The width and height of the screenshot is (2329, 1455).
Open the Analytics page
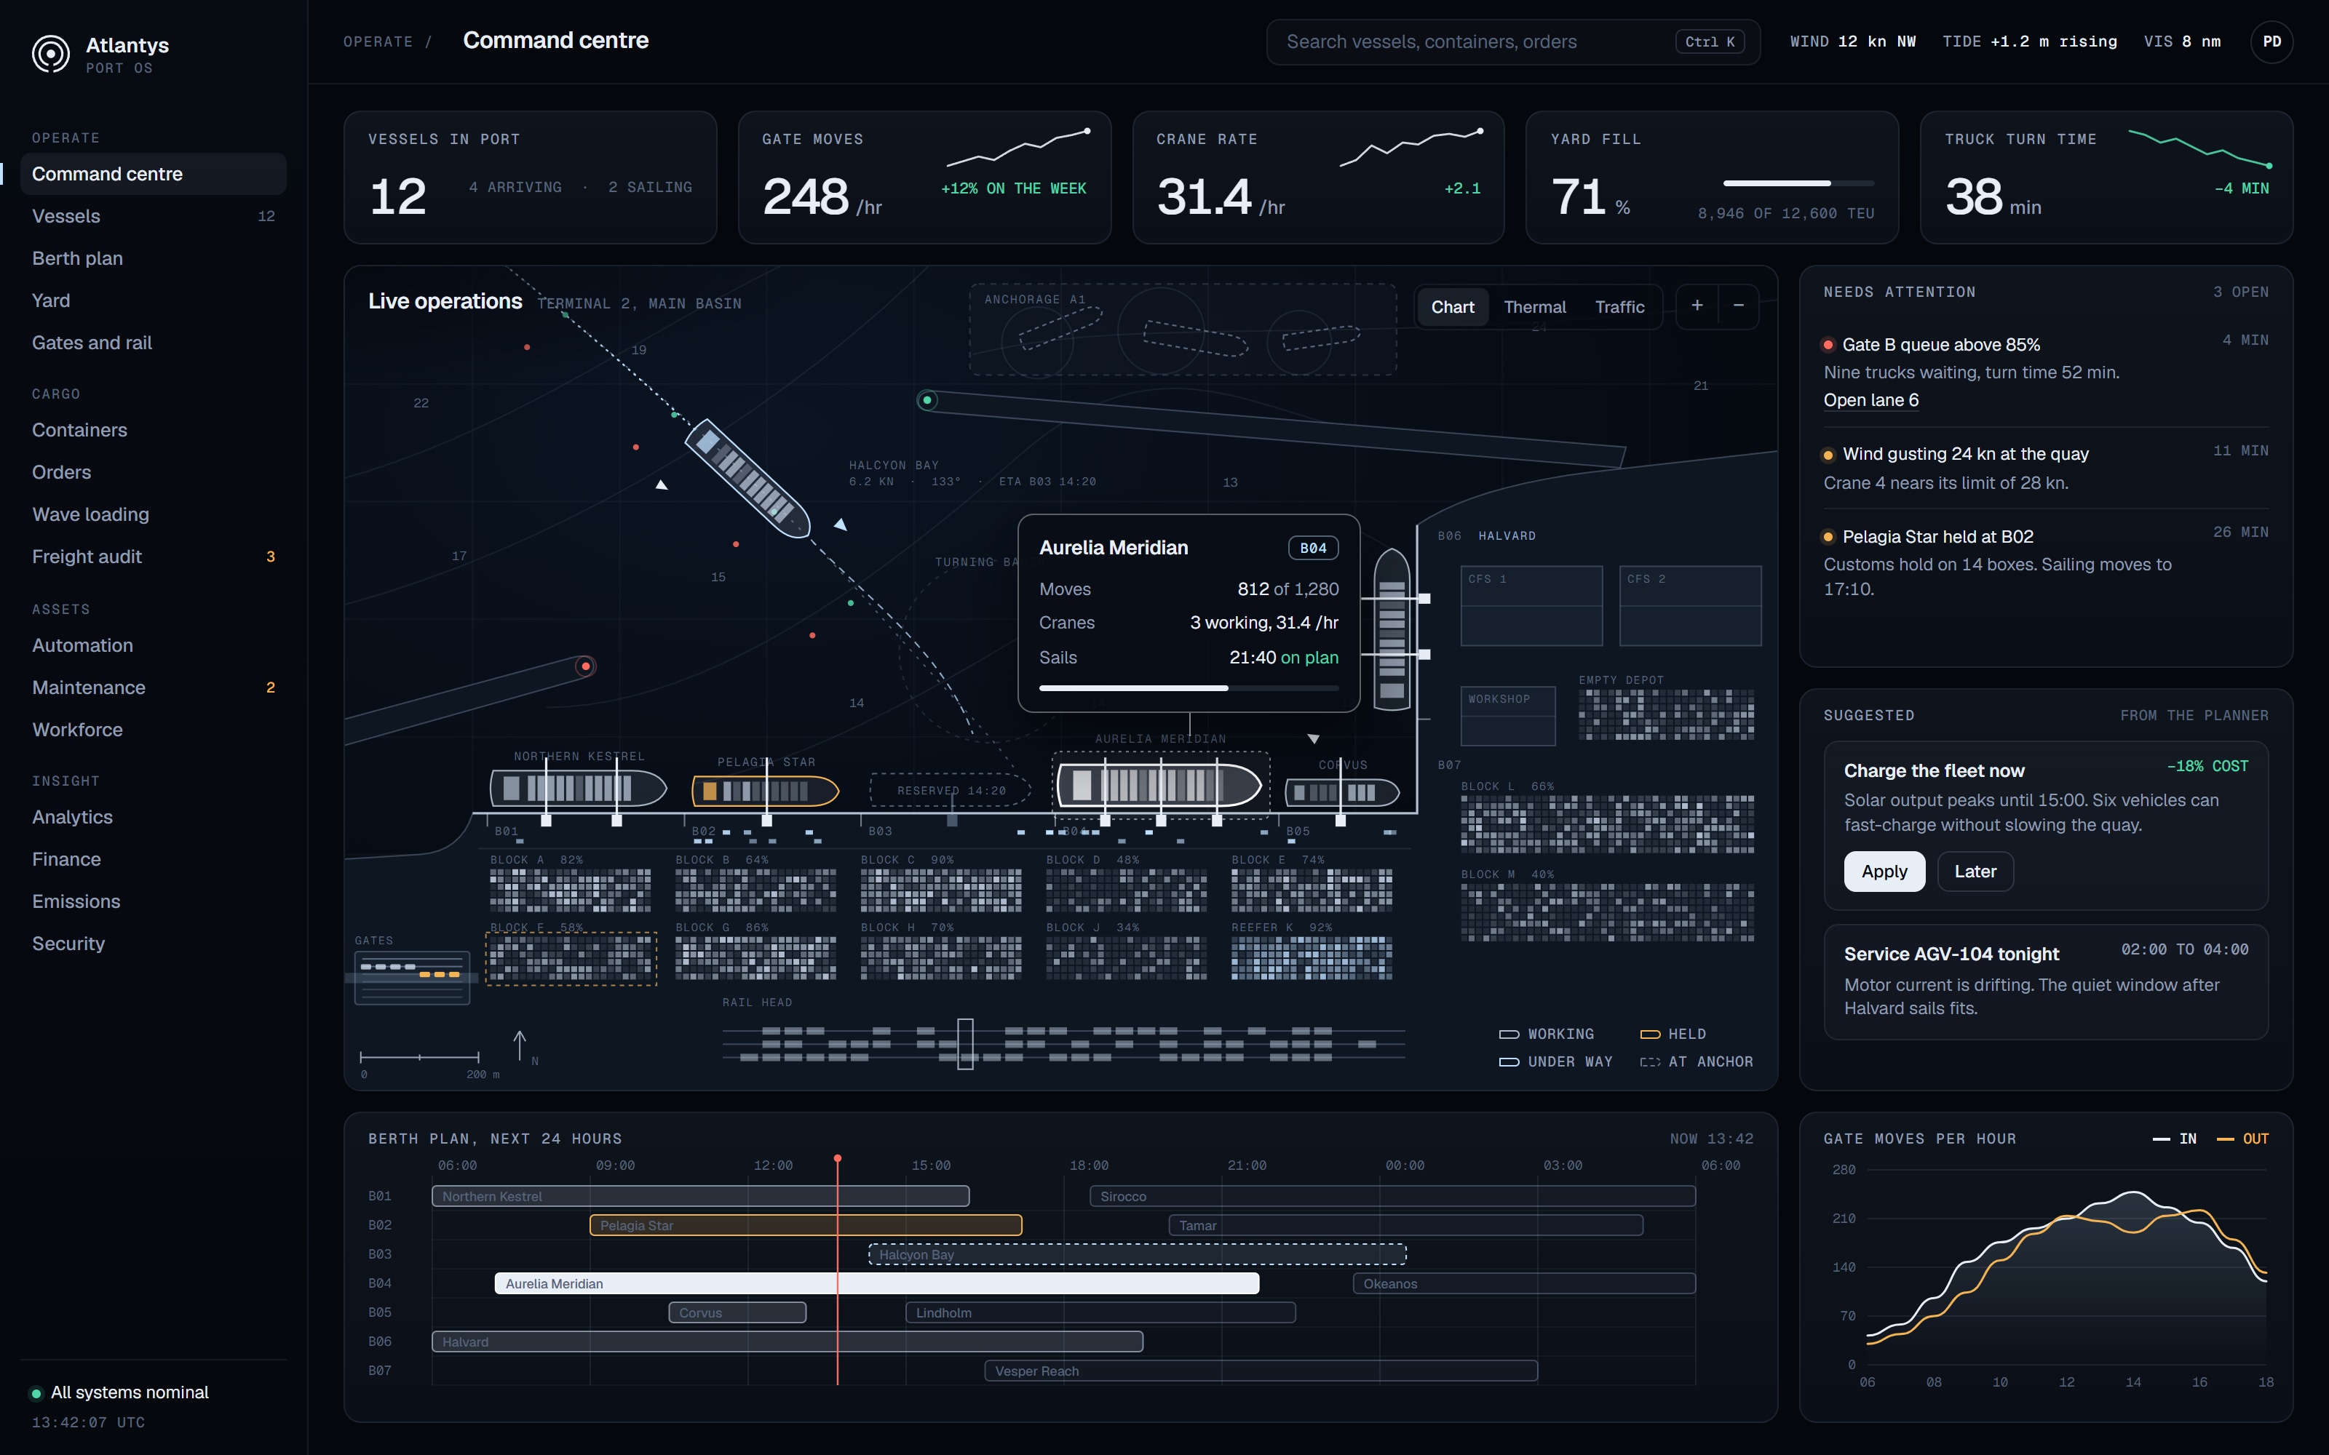point(153,817)
